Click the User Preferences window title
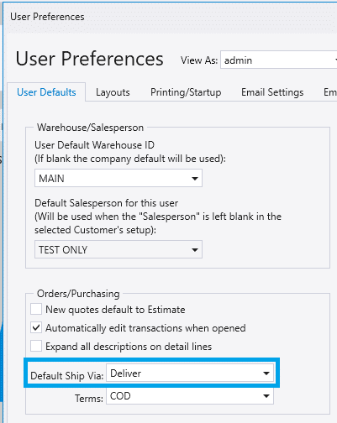This screenshot has width=337, height=423. (x=47, y=17)
